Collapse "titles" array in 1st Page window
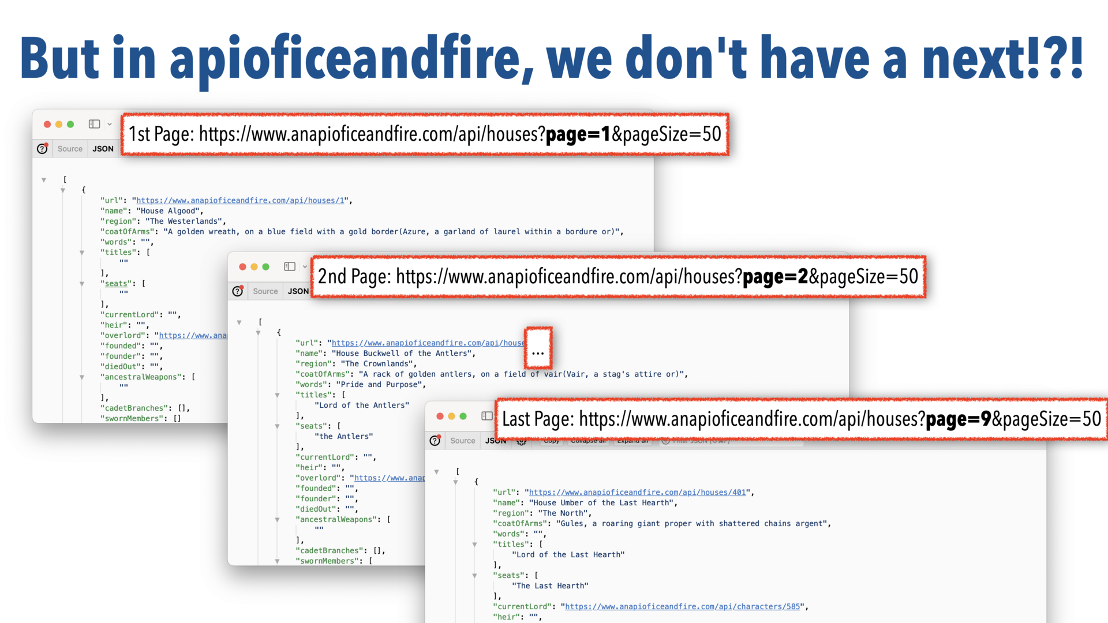 pos(82,253)
